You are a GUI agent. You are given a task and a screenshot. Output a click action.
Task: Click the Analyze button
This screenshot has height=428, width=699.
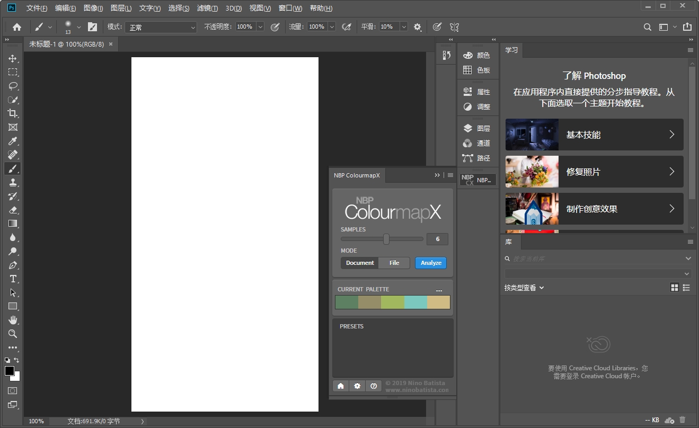click(x=431, y=263)
